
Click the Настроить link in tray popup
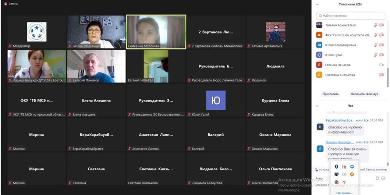345,193
